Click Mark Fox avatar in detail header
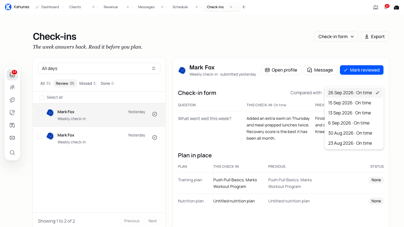 182,70
